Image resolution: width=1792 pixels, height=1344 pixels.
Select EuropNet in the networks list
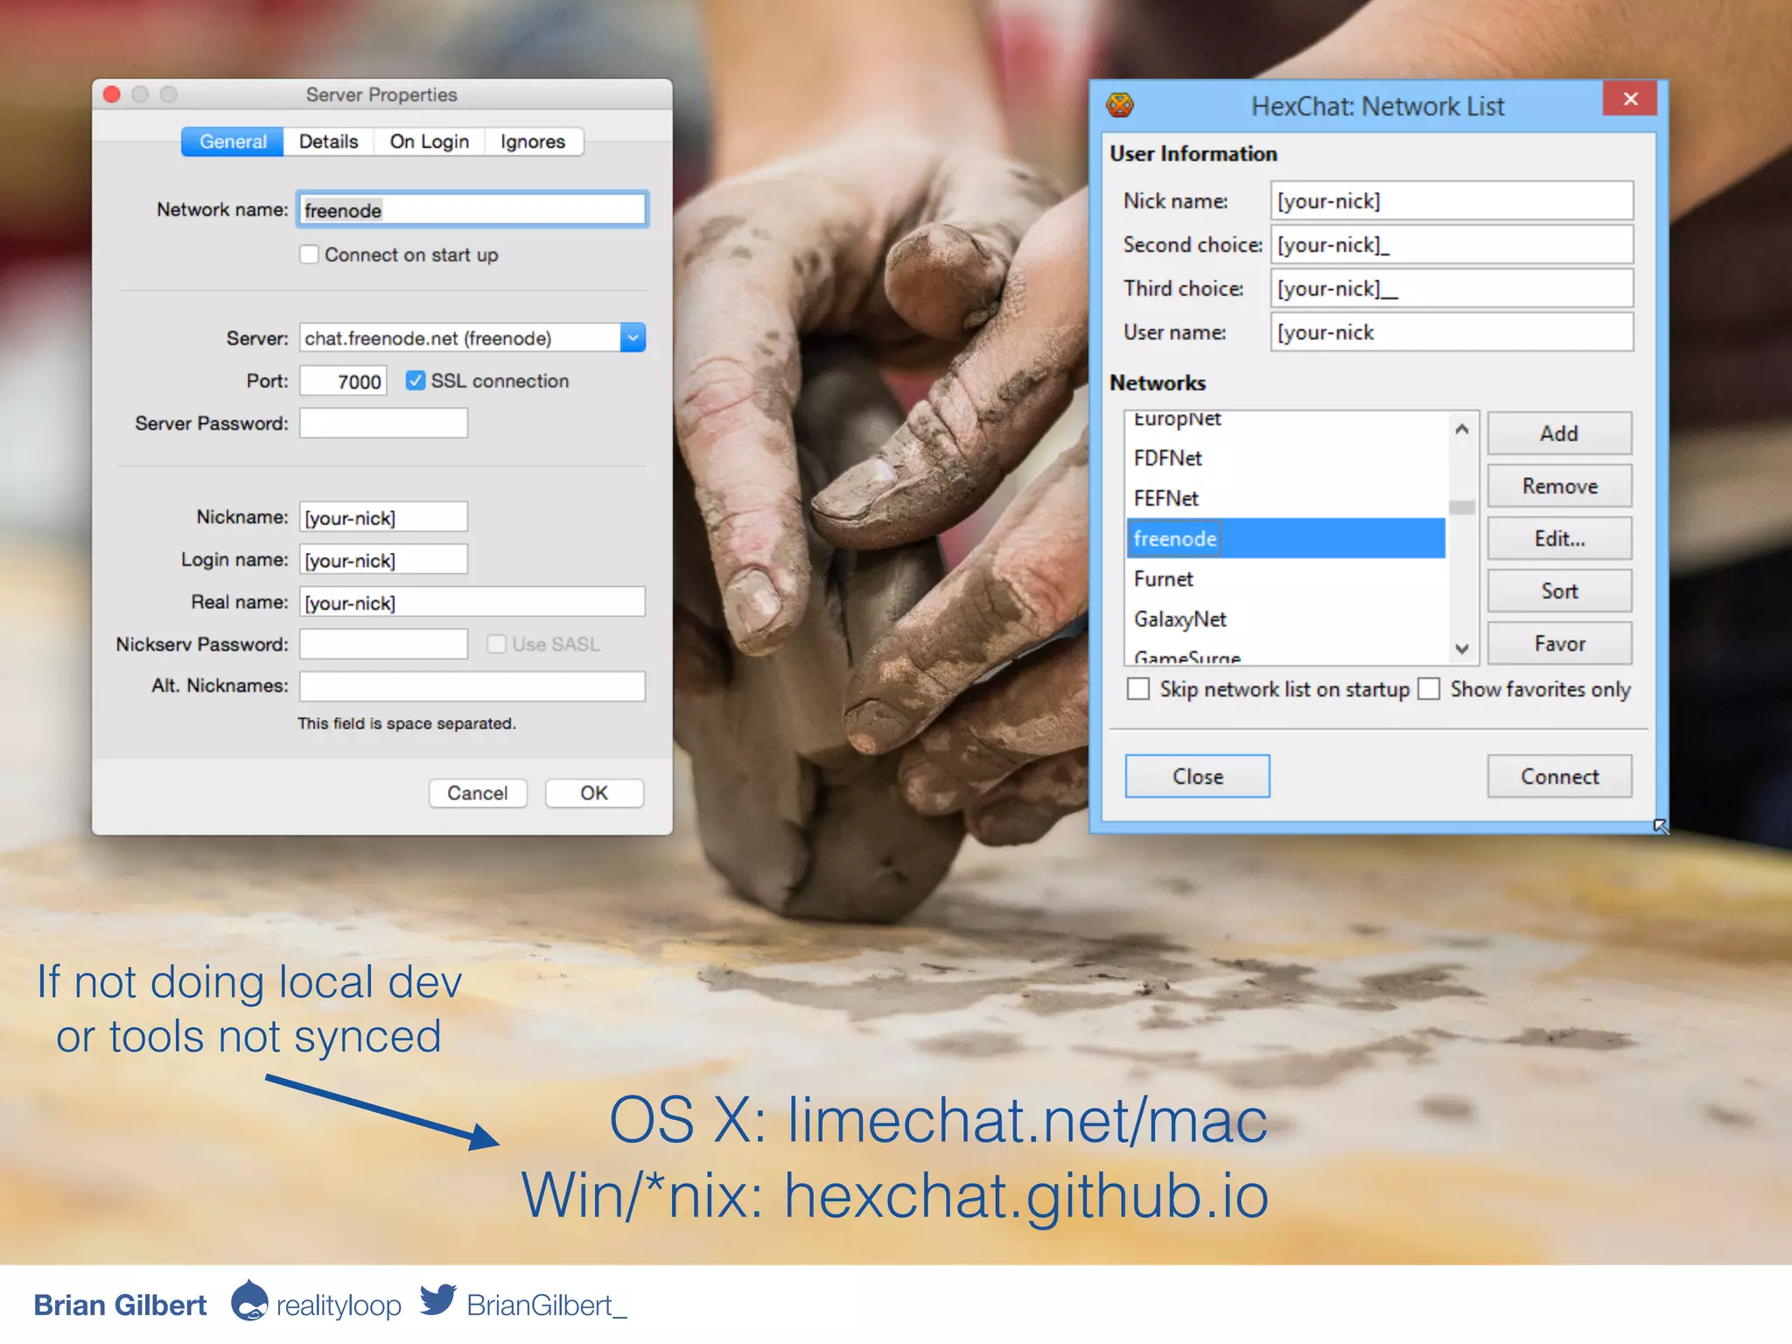(1285, 423)
